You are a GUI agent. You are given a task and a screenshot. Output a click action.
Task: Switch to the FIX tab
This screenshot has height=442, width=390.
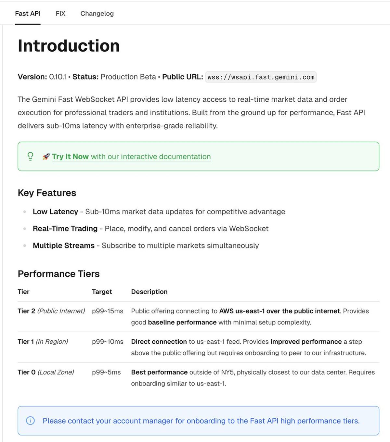(x=60, y=13)
